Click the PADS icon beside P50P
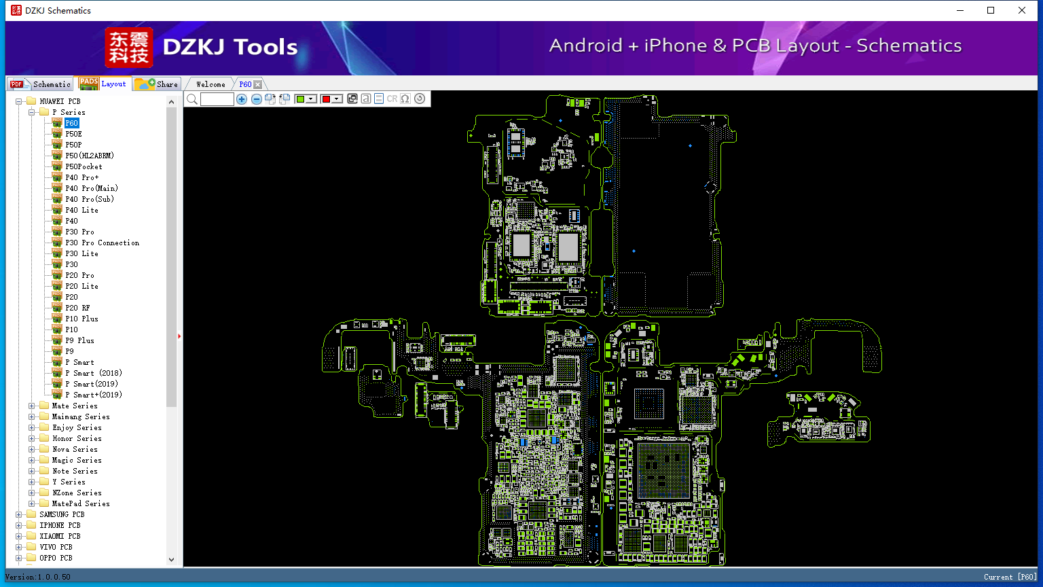Screen dimensions: 1043x587 57,145
